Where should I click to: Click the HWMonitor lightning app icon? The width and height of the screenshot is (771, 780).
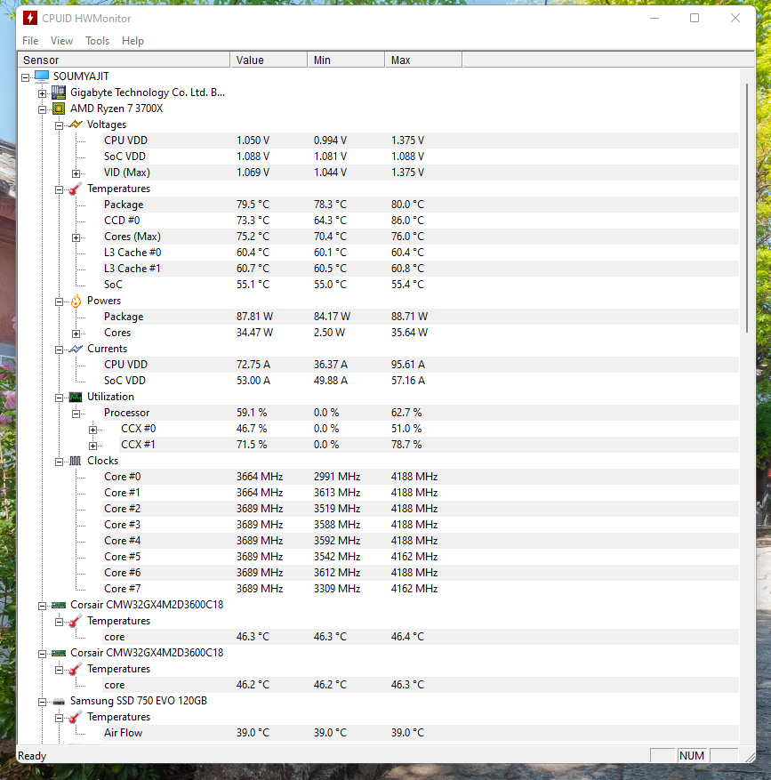30,18
